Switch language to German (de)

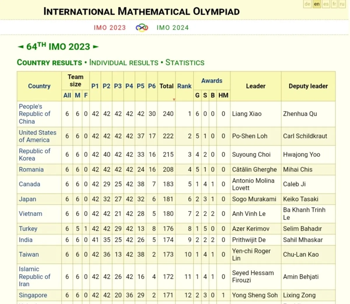click(307, 4)
